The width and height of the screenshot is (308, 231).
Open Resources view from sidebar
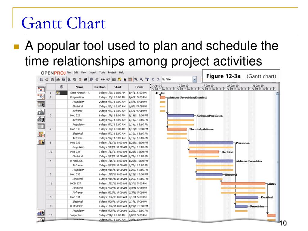pos(41,104)
